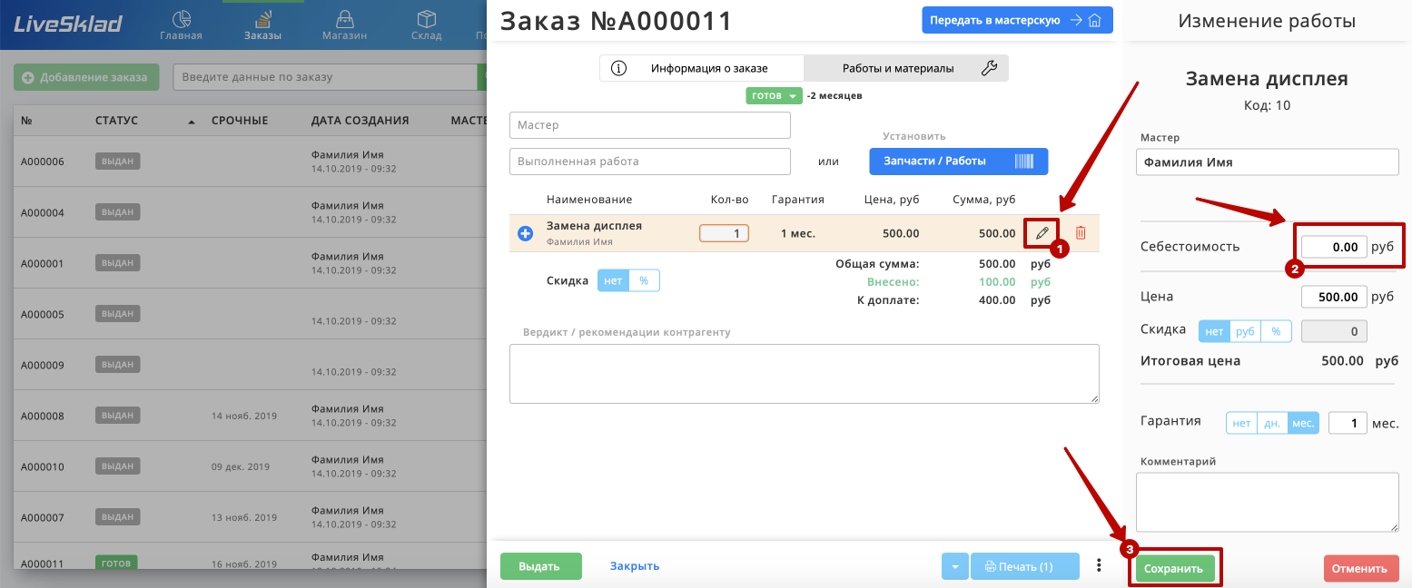Open the Склад section in the top navigation
1412x588 pixels.
tap(426, 25)
